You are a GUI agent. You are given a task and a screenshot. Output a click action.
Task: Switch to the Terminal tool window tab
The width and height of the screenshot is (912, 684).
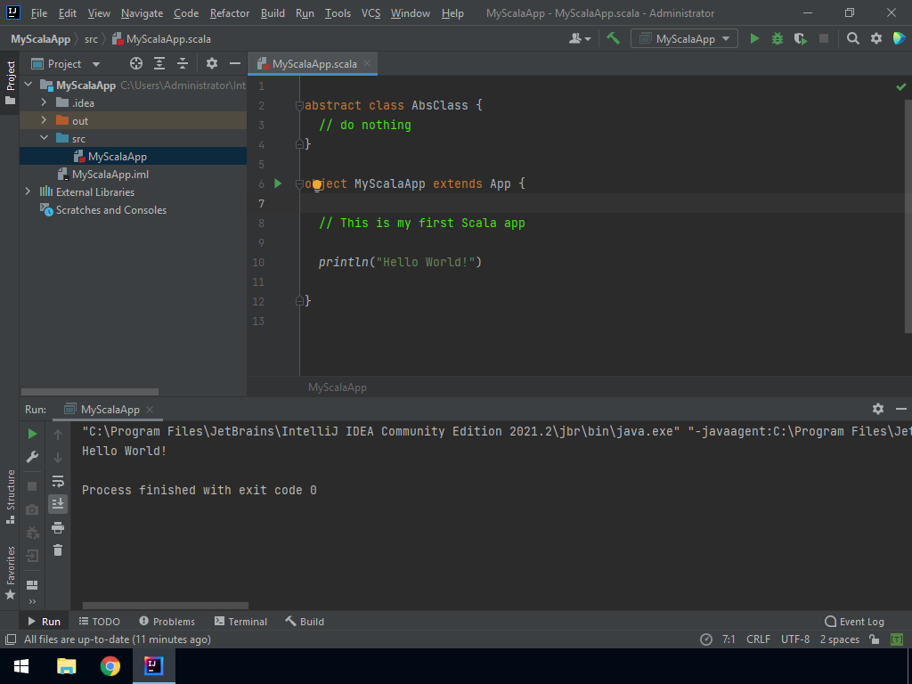pyautogui.click(x=240, y=622)
